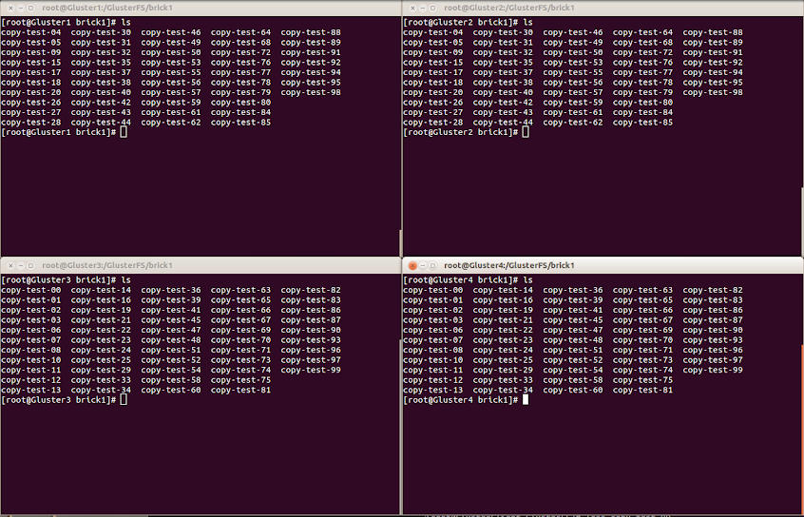Image resolution: width=804 pixels, height=517 pixels.
Task: Minimize the Gluster1 terminal window
Action: tap(21, 9)
